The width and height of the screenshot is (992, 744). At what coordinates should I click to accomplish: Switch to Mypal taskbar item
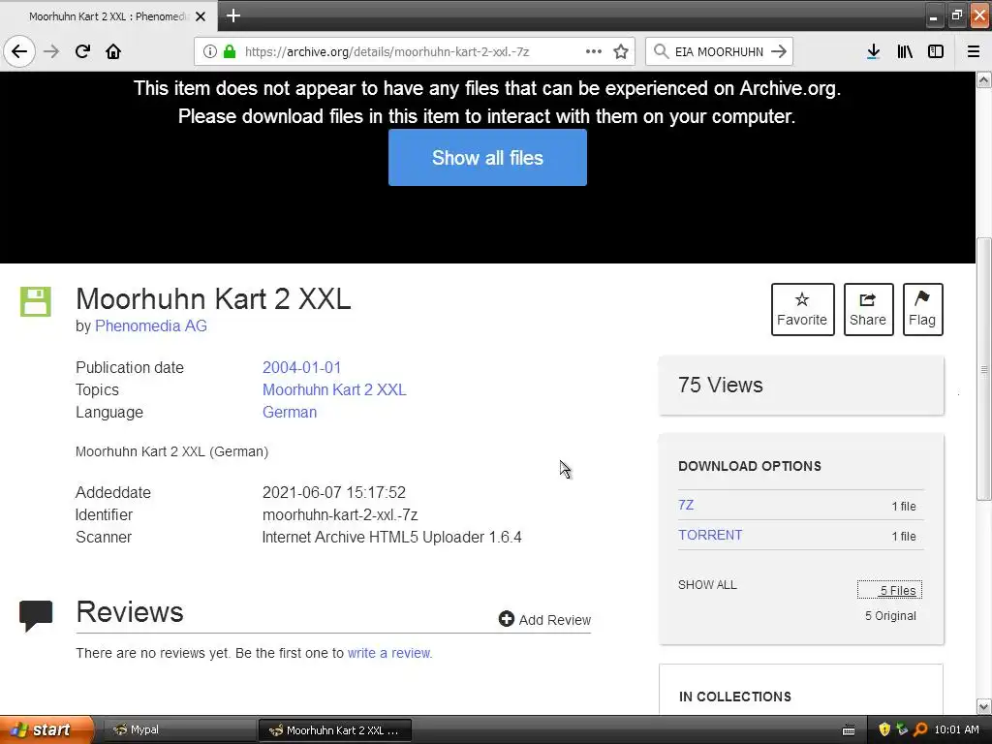tap(178, 730)
